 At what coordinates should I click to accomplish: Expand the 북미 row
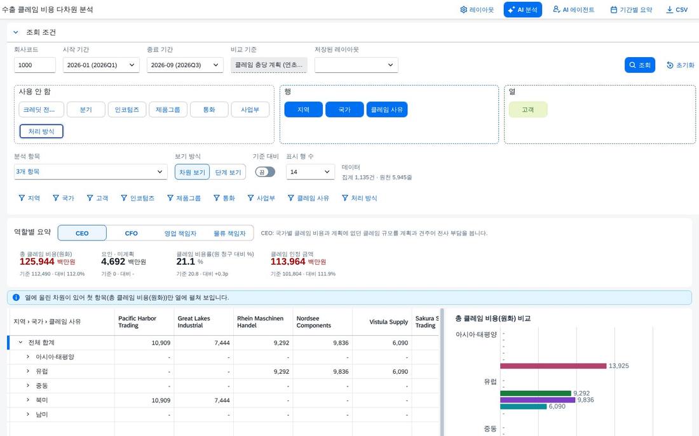point(27,400)
